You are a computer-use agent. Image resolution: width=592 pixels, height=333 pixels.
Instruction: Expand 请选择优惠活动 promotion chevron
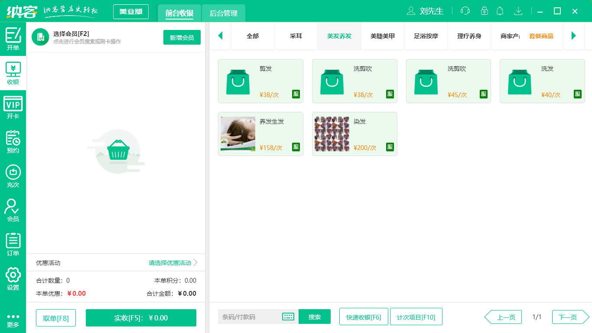pos(195,262)
